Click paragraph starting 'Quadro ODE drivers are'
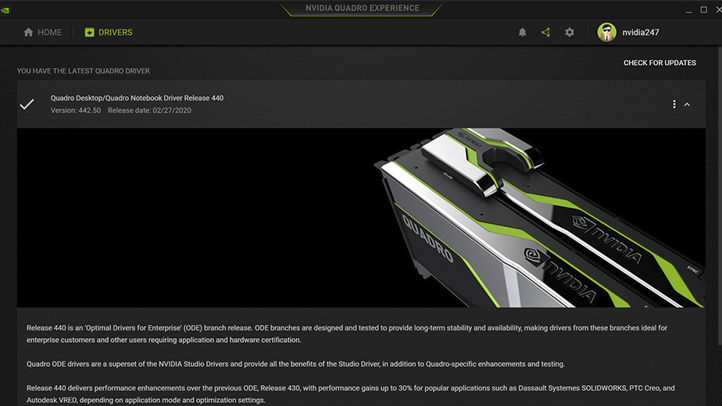 click(295, 364)
